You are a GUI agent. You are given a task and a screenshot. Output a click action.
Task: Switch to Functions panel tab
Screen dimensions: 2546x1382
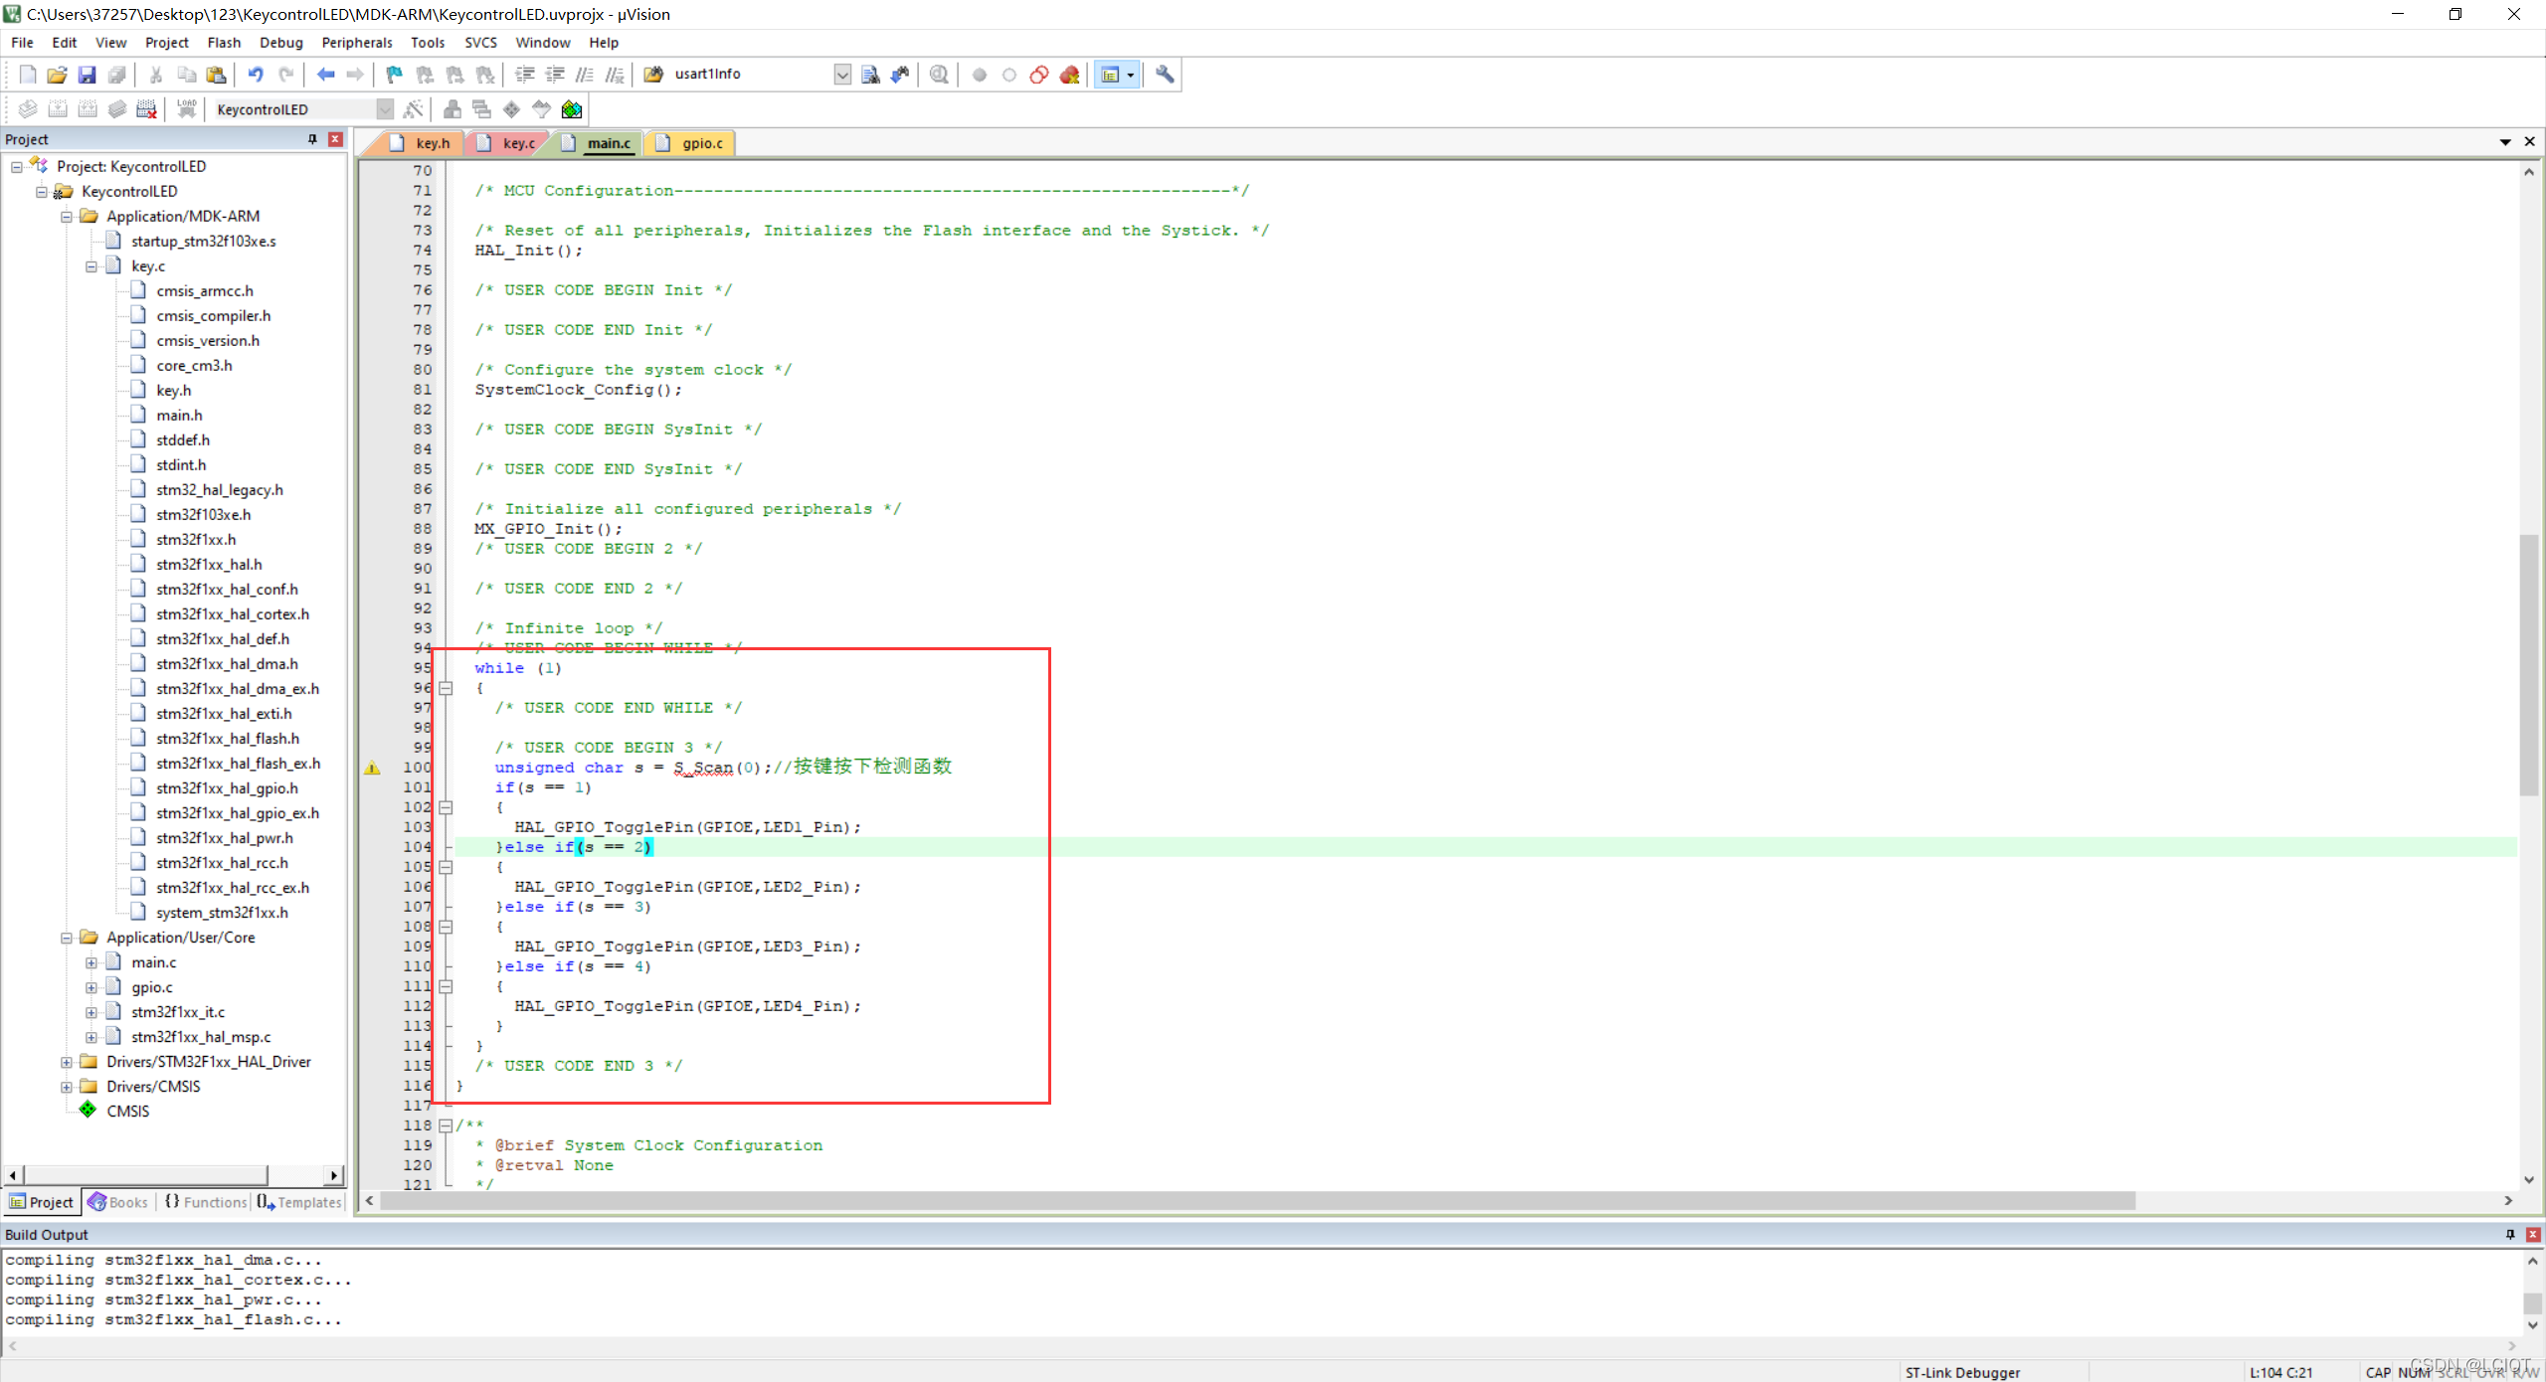point(206,1202)
